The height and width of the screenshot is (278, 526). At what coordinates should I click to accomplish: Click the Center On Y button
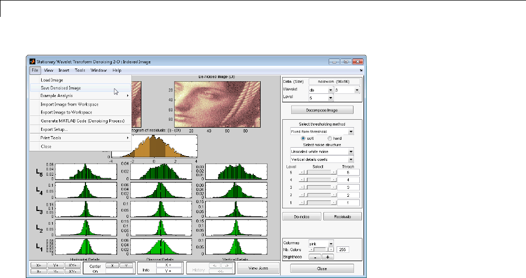pos(127,265)
